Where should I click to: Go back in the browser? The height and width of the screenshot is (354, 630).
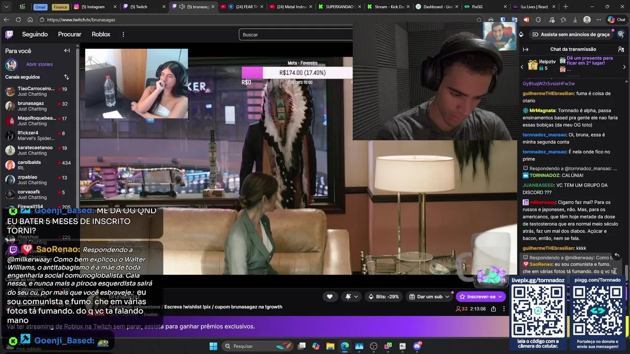6,20
